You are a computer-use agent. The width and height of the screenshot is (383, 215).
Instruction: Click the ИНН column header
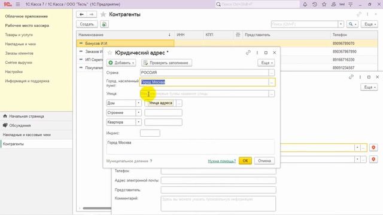(189, 35)
